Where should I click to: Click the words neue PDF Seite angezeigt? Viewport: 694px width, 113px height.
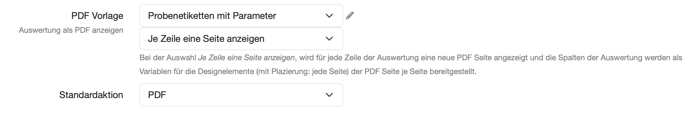click(x=482, y=58)
